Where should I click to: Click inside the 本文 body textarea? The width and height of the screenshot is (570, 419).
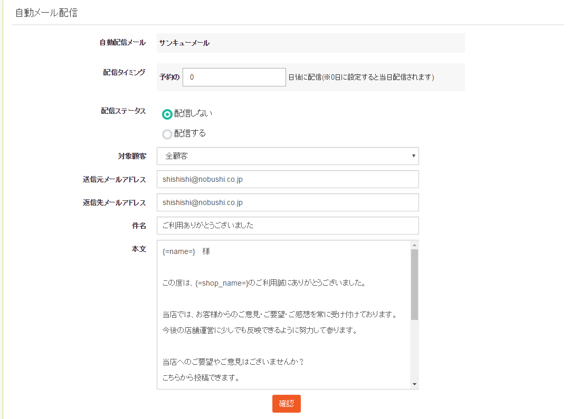click(283, 315)
